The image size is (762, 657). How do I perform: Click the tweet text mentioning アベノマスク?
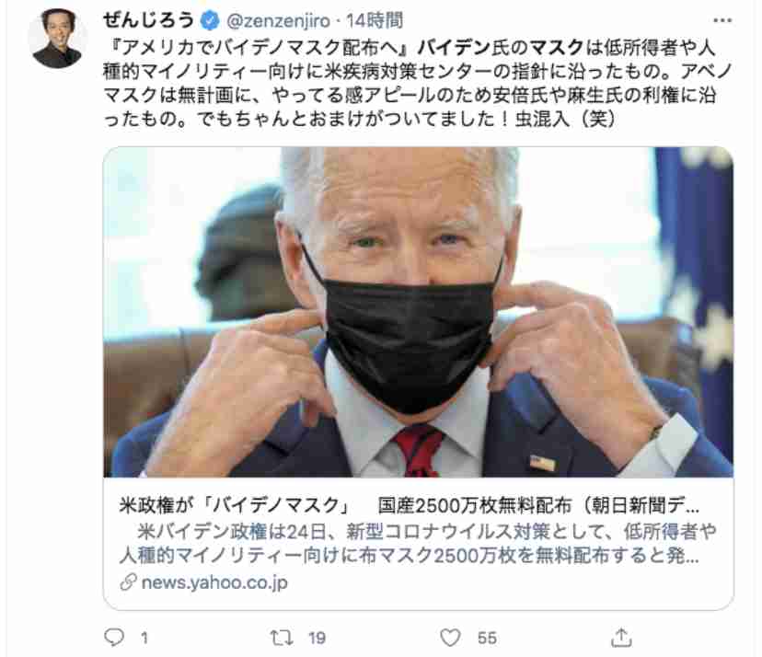(418, 83)
